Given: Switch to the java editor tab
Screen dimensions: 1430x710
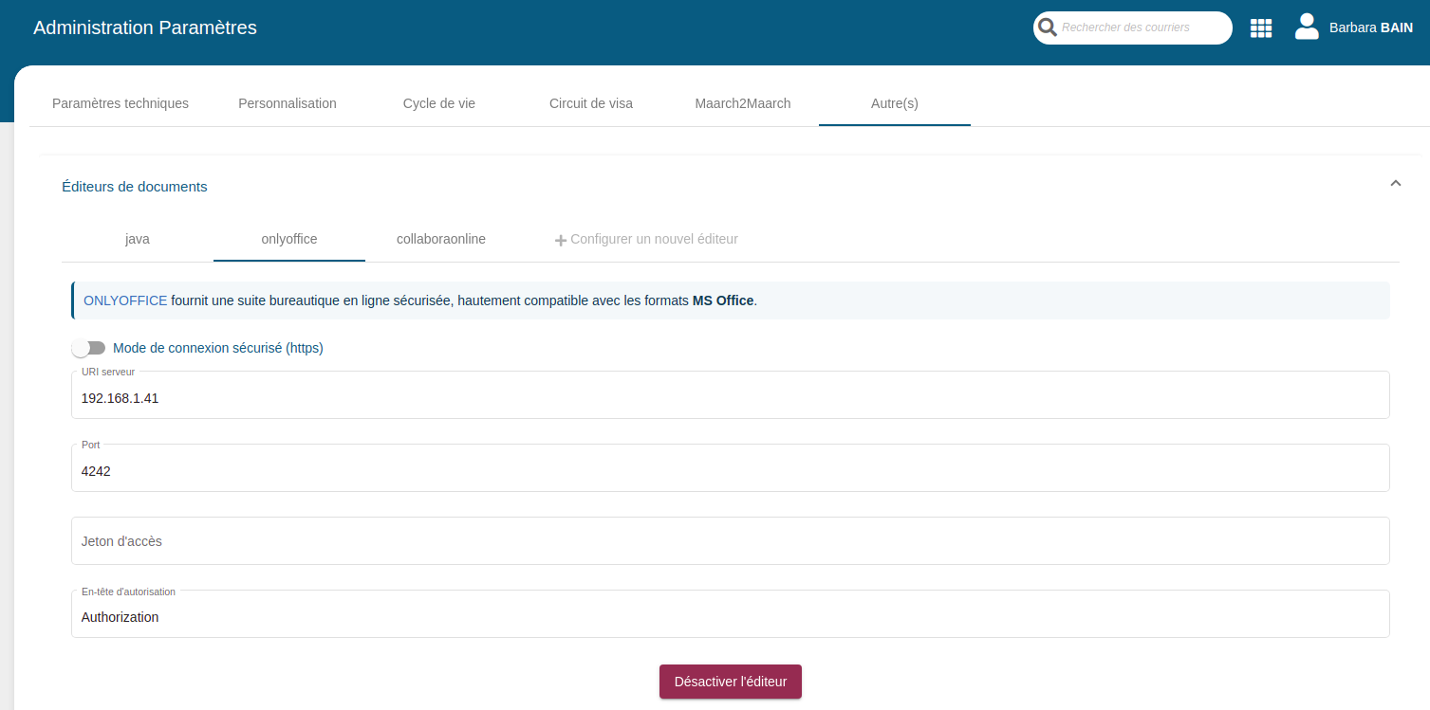Looking at the screenshot, I should [138, 239].
